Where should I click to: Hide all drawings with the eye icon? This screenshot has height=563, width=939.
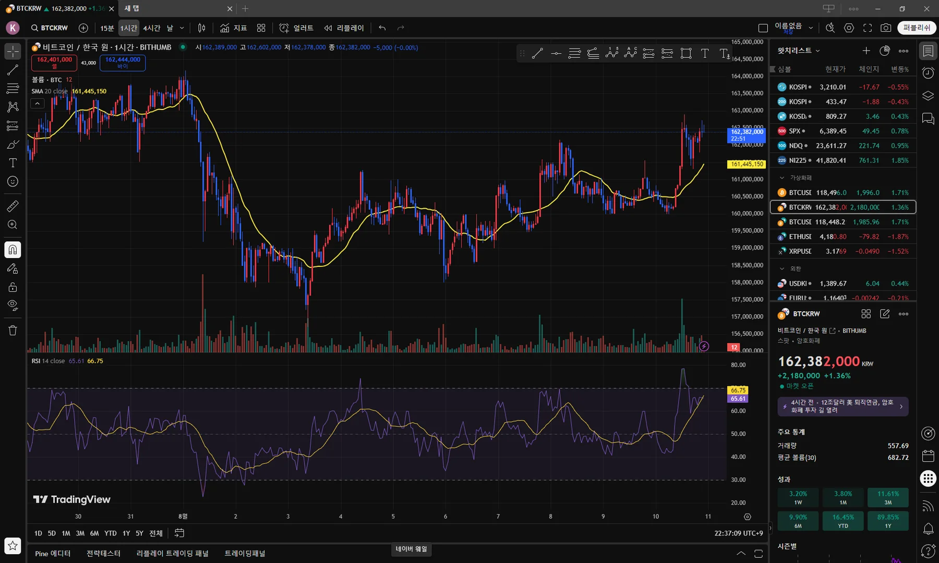click(13, 305)
